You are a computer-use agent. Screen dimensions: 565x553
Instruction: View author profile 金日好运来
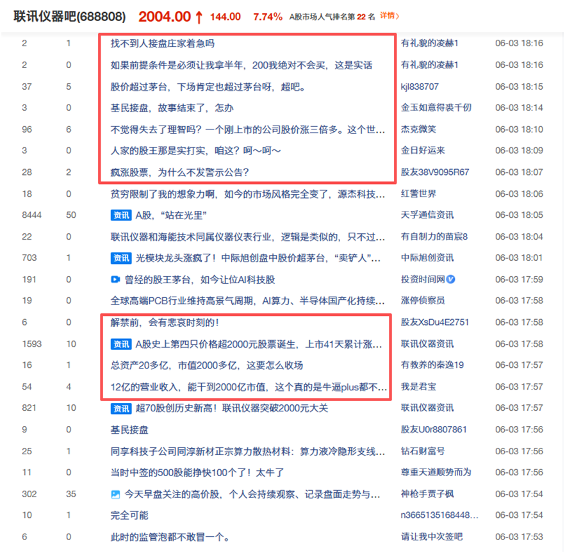423,151
